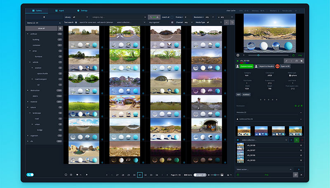
Task: Toggle the pages all switch
Action: tap(200, 175)
